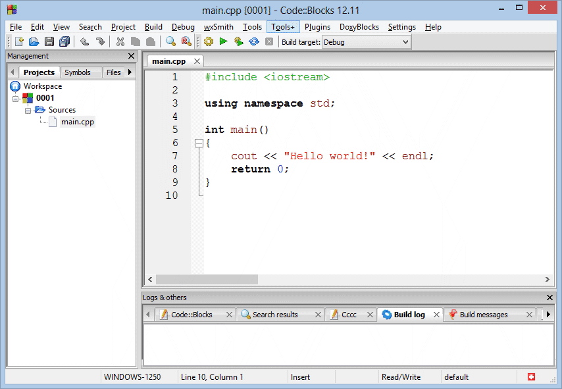Click the Undo arrow icon
The image size is (562, 389).
[85, 41]
